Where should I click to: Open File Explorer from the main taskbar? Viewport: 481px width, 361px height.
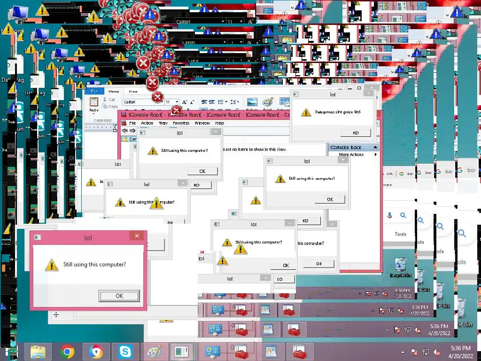pos(38,352)
